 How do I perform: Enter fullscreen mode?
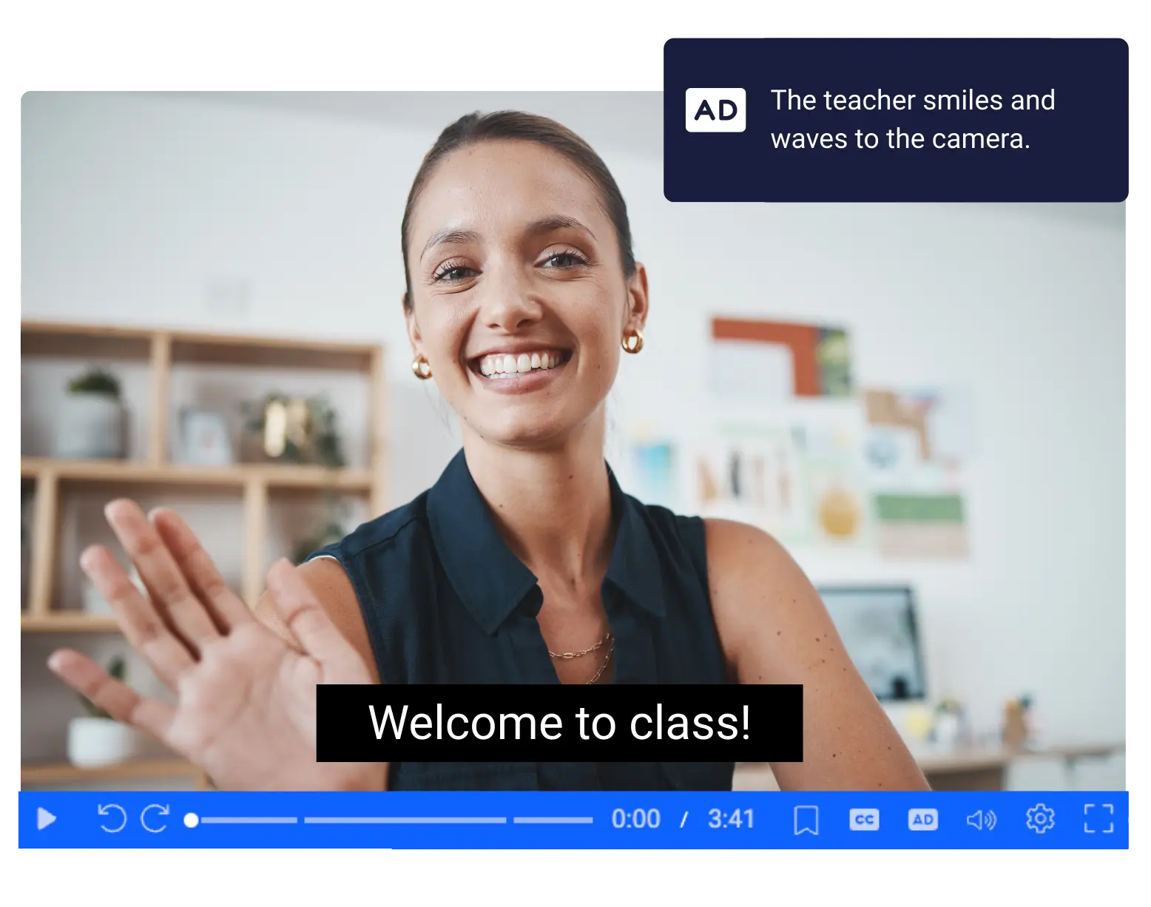[1100, 819]
